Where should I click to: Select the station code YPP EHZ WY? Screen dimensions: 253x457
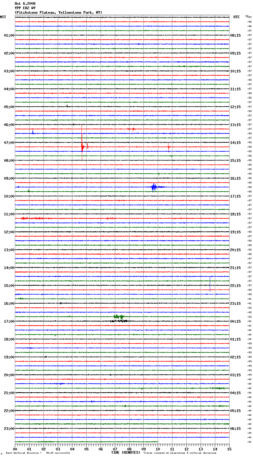pos(25,8)
